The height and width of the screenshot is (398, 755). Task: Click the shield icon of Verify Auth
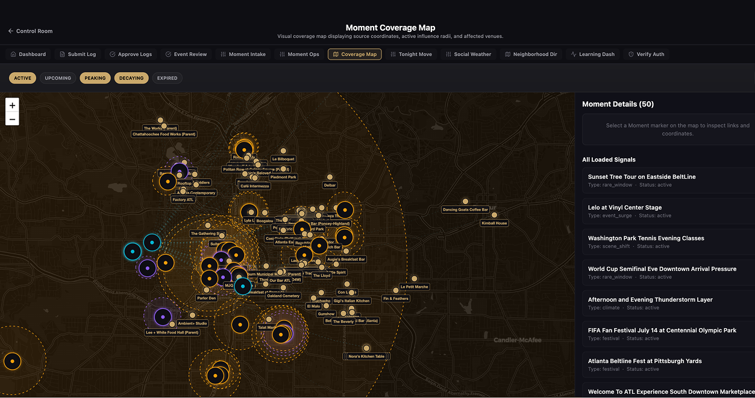click(x=631, y=54)
